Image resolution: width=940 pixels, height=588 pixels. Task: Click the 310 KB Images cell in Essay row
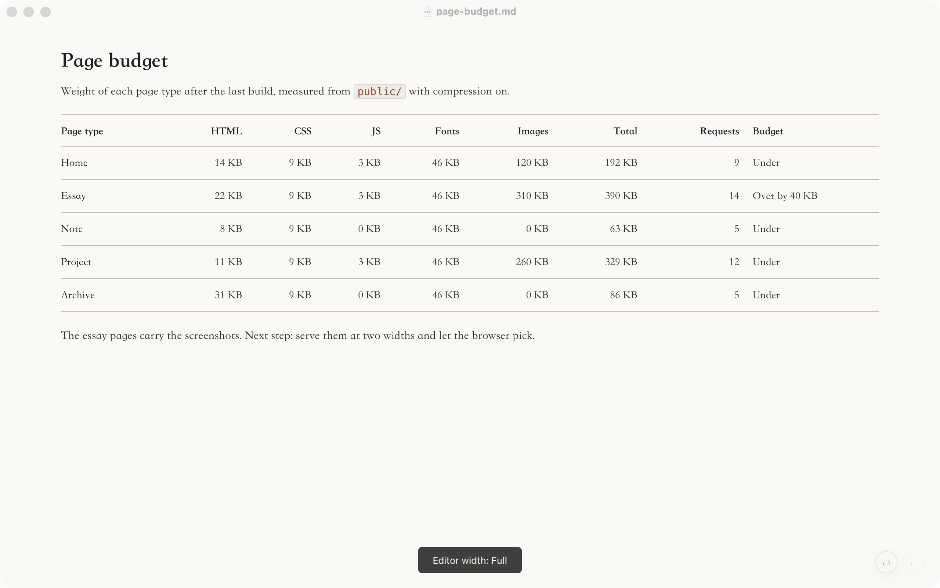point(532,196)
